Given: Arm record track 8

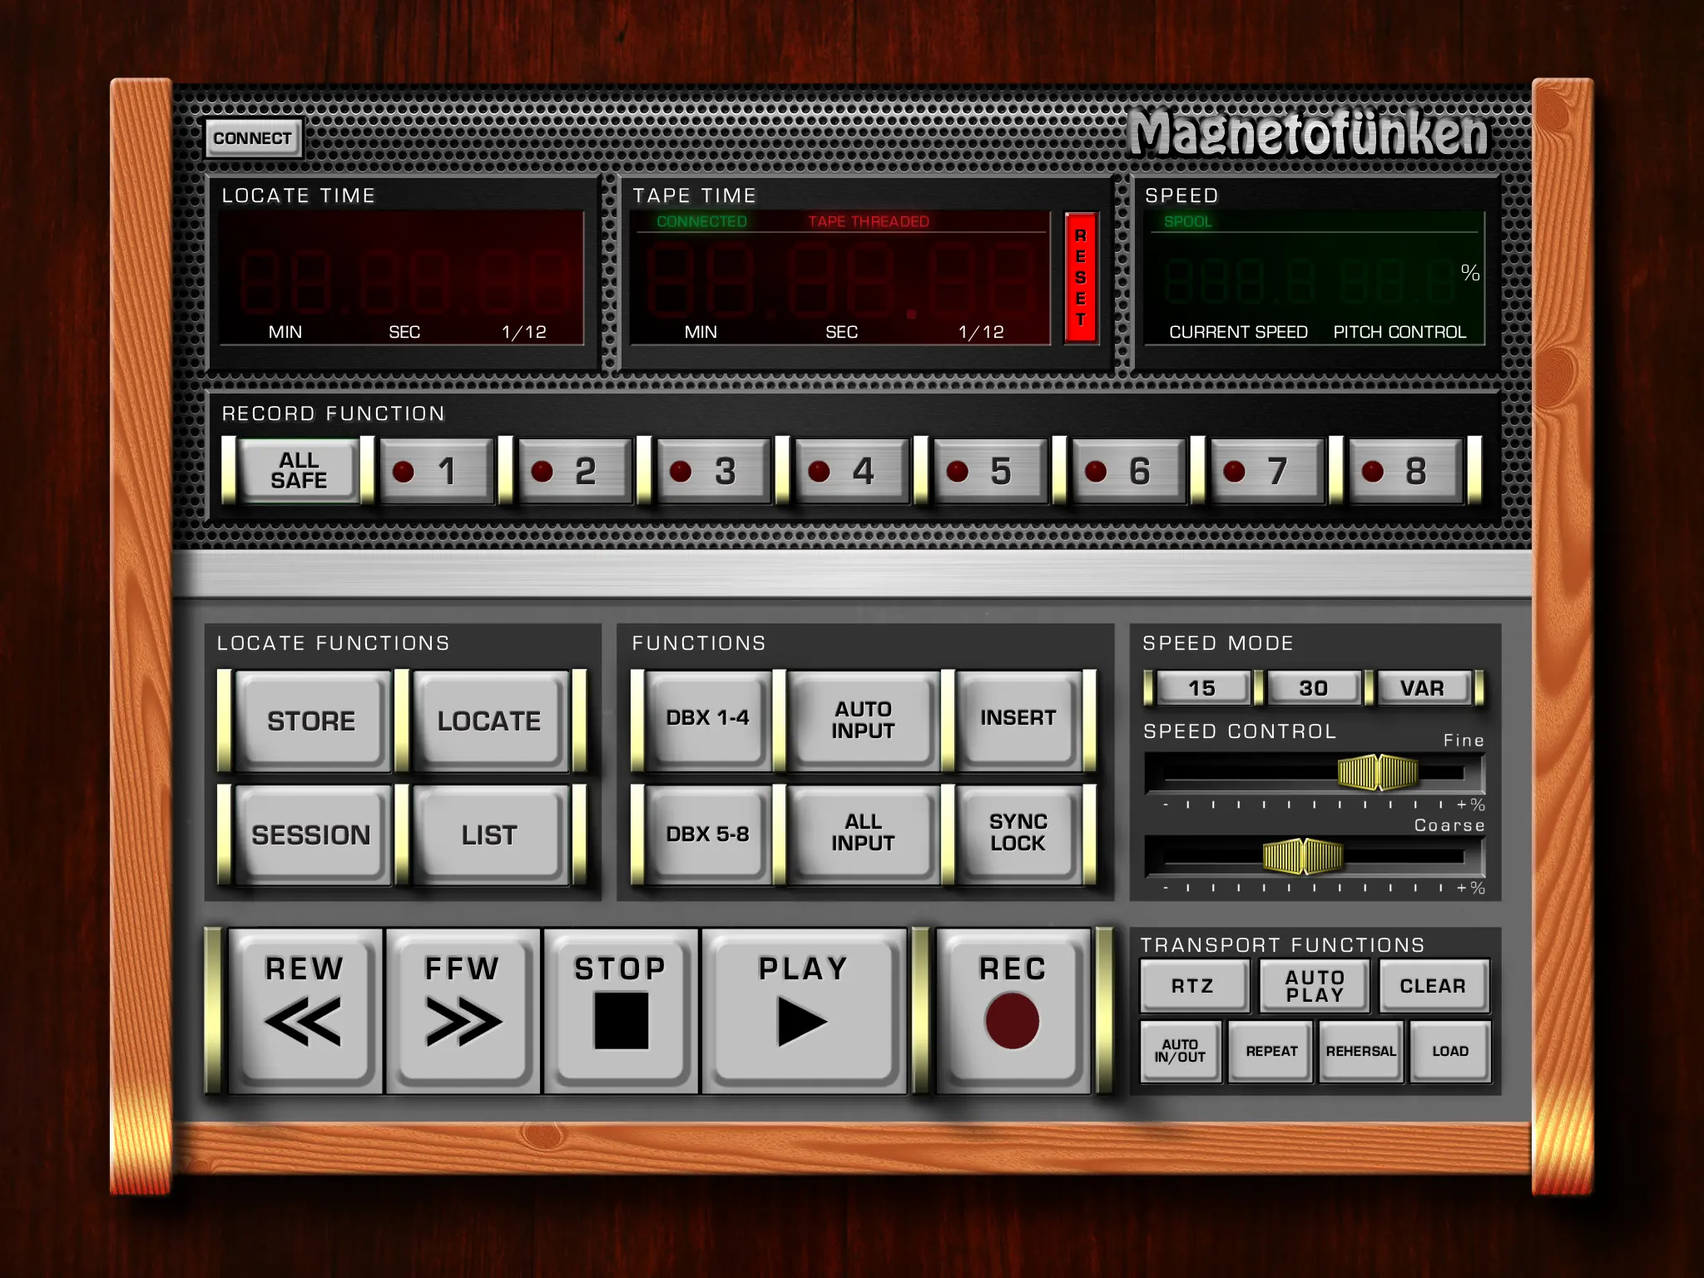Looking at the screenshot, I should (1405, 471).
